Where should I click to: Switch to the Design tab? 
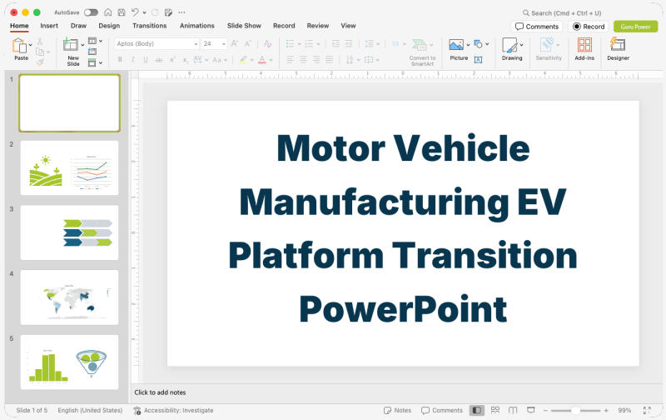point(109,26)
